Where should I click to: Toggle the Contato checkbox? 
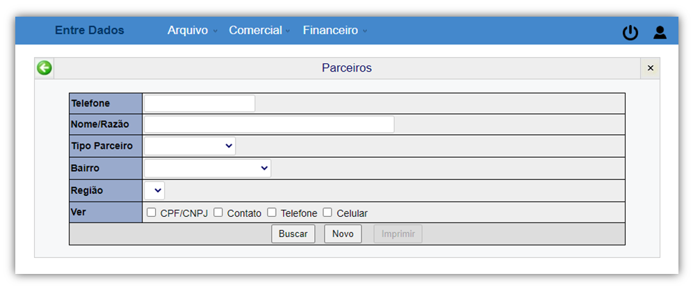click(218, 213)
